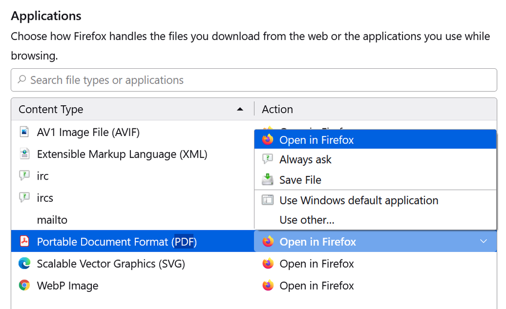Click the search magnifier icon
The width and height of the screenshot is (506, 309).
22,80
